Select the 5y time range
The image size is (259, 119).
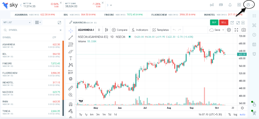81,114
